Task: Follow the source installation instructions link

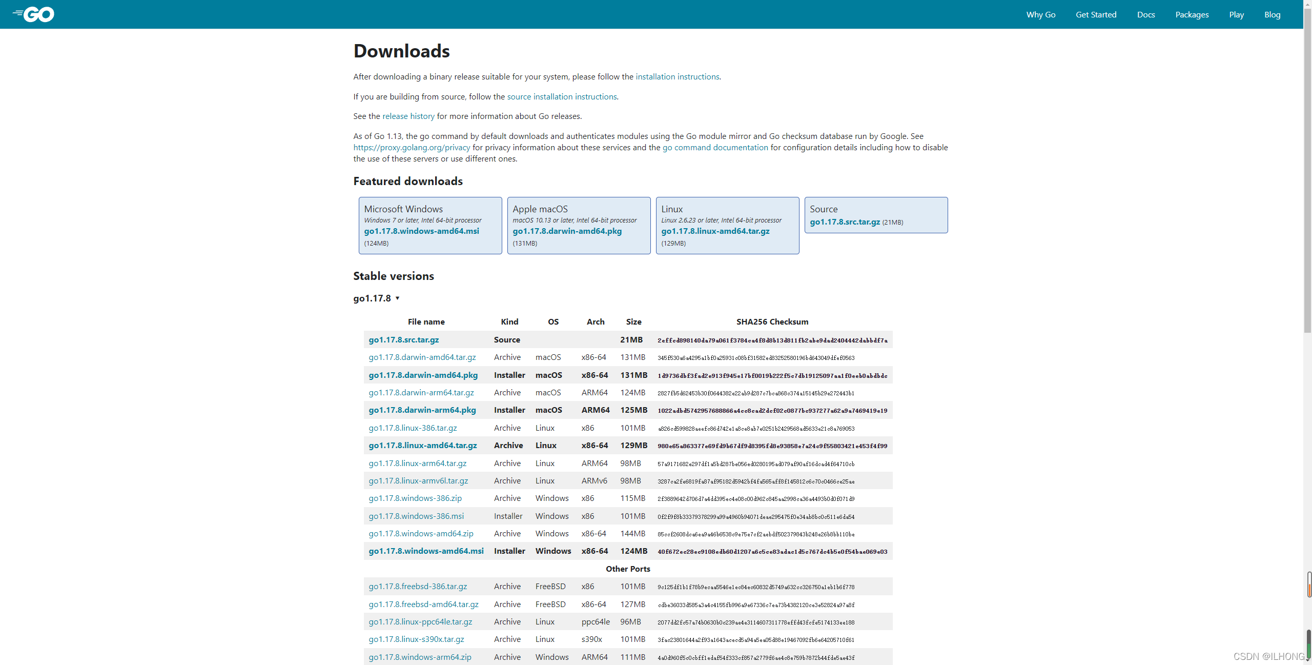Action: (562, 97)
